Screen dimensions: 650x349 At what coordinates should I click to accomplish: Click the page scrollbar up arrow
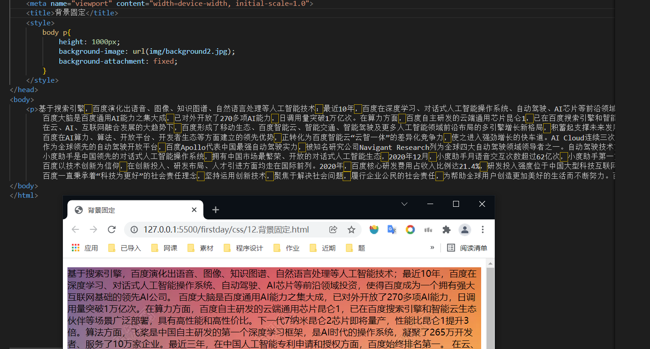(x=490, y=263)
